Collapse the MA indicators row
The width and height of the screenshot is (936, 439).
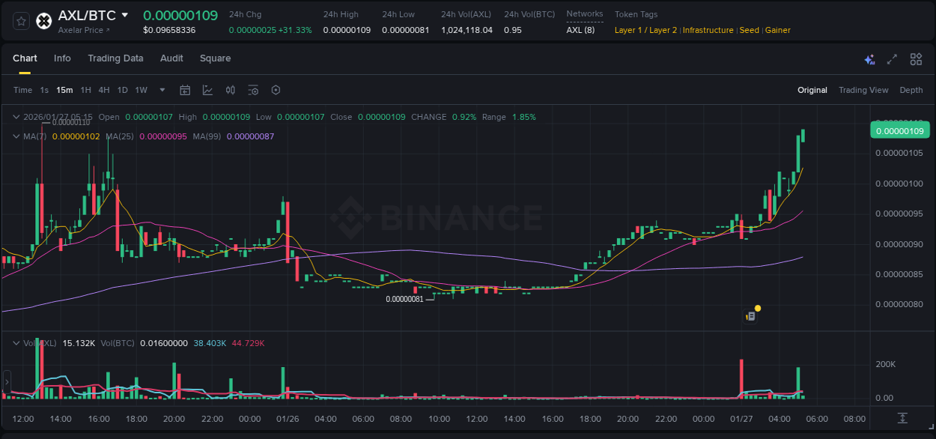(15, 136)
